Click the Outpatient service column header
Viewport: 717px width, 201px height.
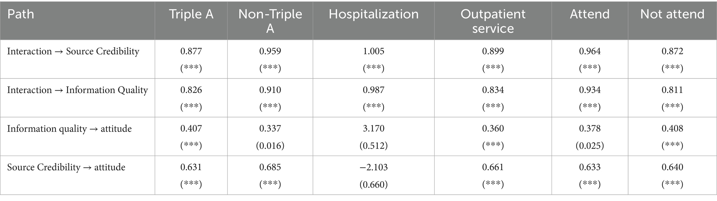493,21
